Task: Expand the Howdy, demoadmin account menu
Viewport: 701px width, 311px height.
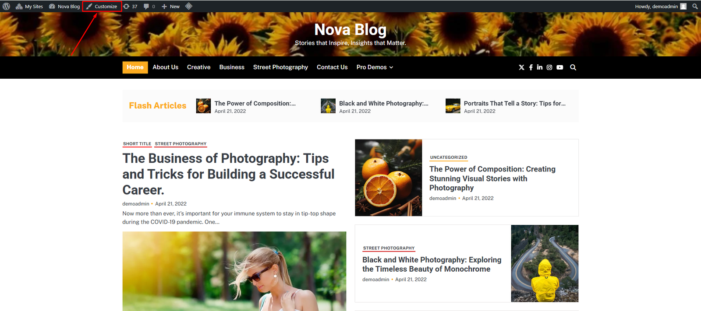Action: pyautogui.click(x=661, y=6)
